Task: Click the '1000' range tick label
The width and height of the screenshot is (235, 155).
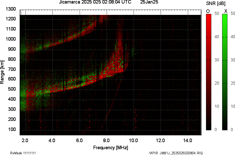Action: click(x=11, y=39)
